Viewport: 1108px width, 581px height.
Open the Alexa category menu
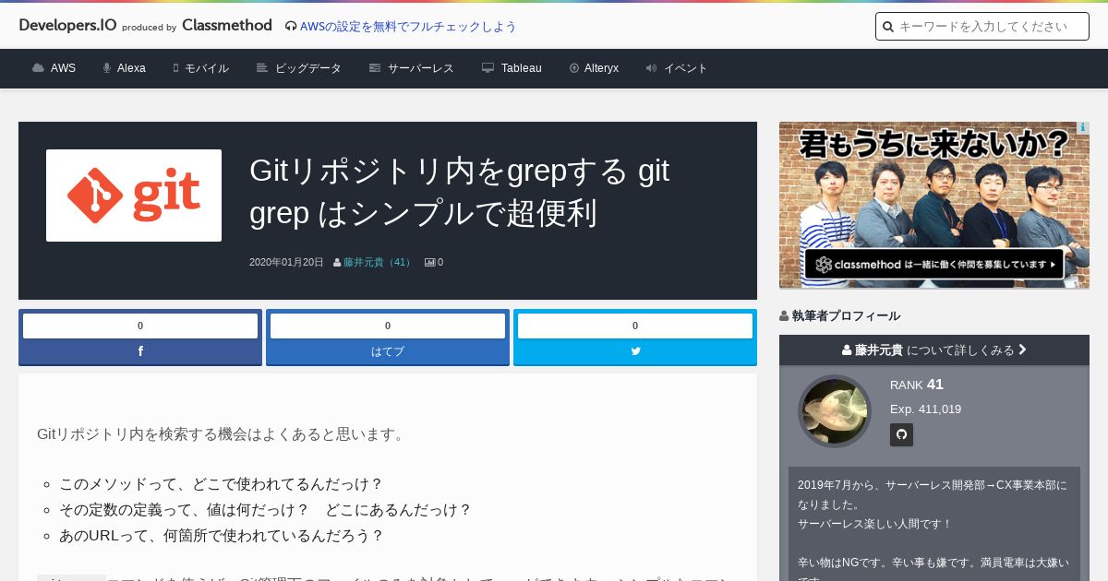(x=125, y=68)
